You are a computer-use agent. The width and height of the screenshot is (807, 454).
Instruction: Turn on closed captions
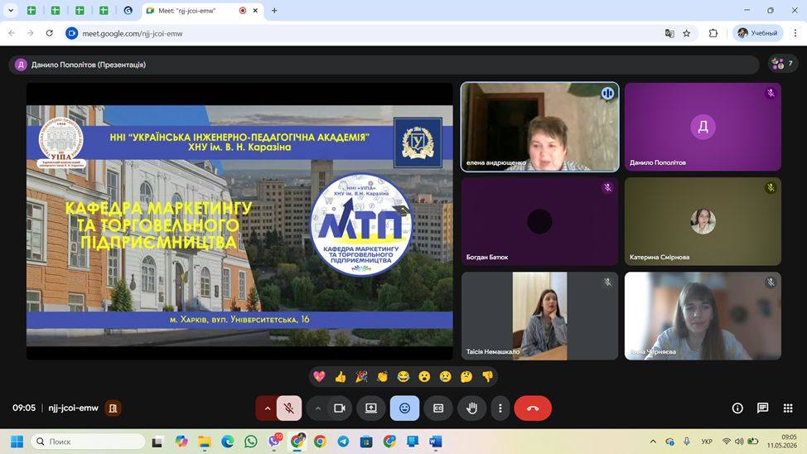pos(438,408)
